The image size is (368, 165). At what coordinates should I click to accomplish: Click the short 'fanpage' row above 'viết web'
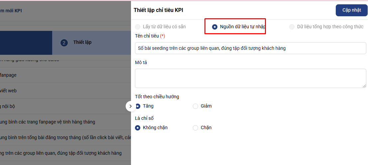point(50,75)
